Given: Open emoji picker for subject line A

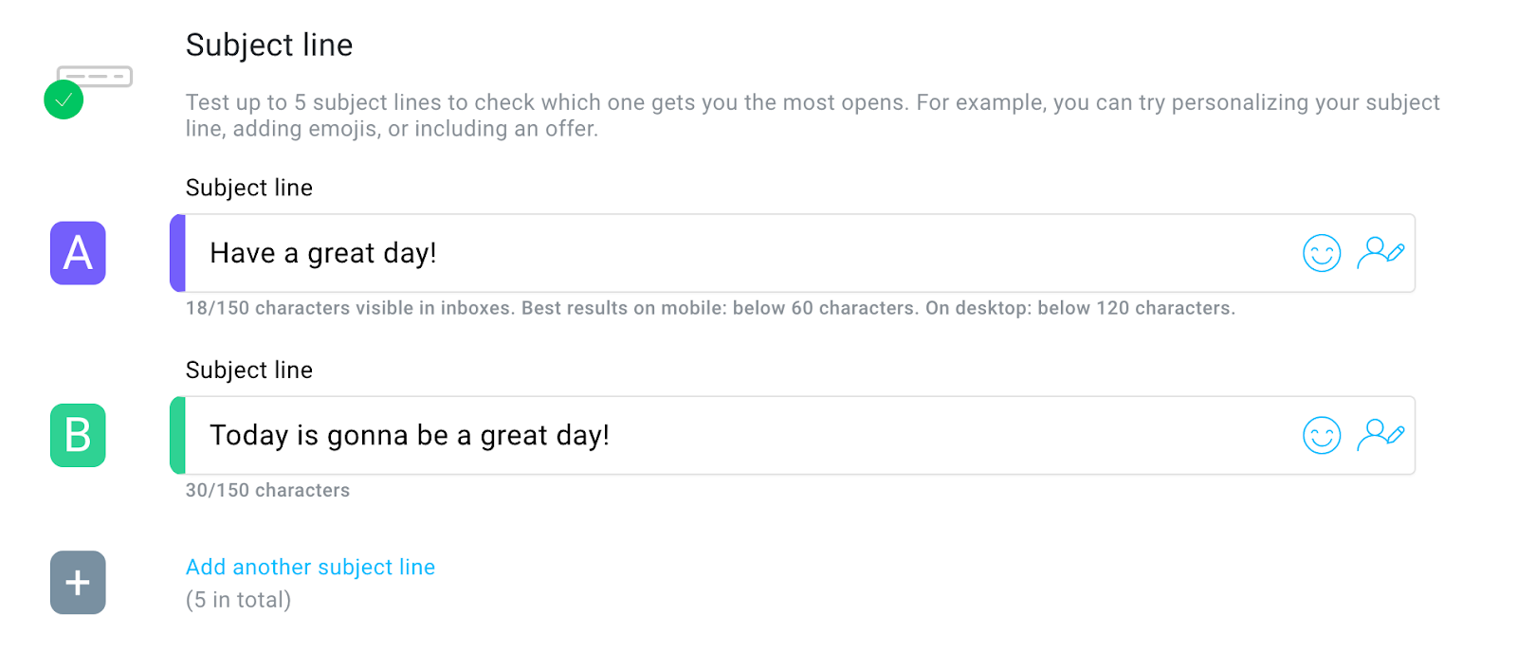Looking at the screenshot, I should click(1321, 253).
